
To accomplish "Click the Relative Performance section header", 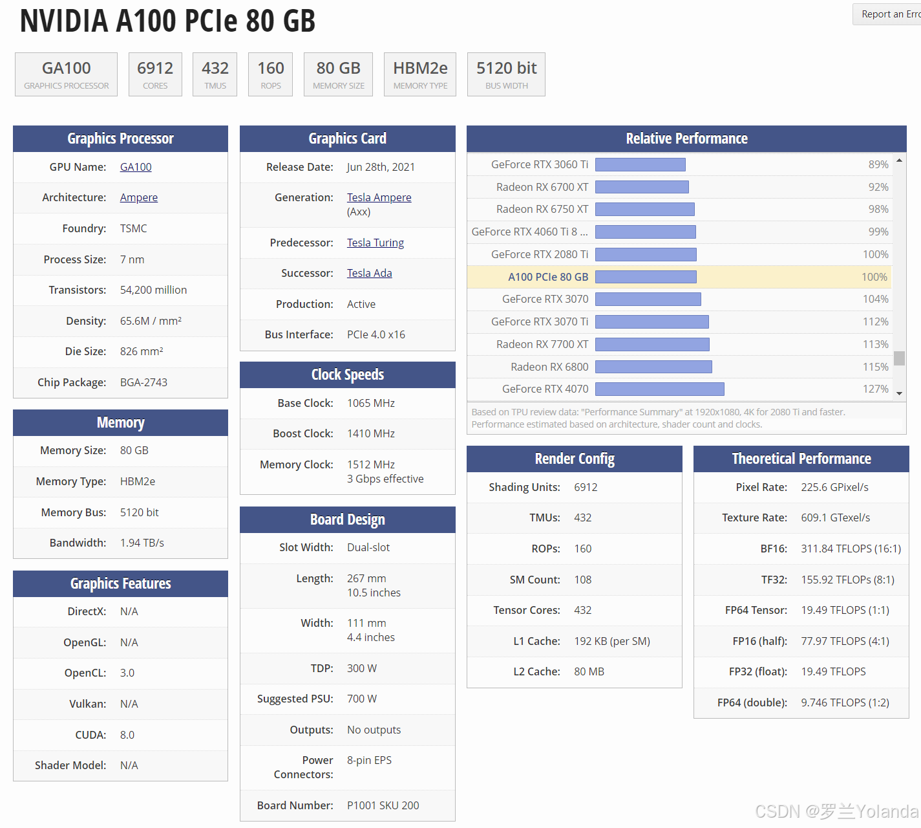I will click(x=686, y=138).
